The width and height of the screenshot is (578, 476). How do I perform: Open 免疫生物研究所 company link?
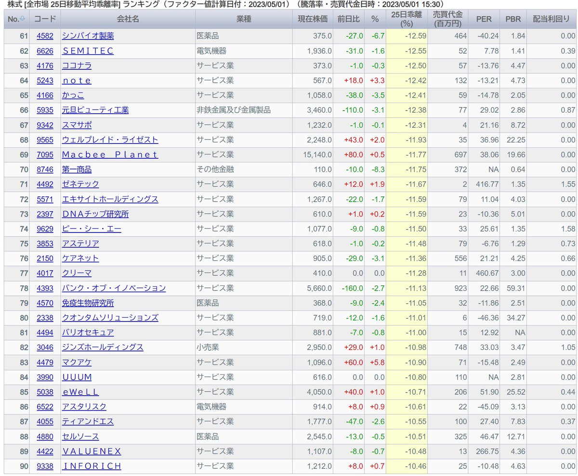[x=88, y=303]
